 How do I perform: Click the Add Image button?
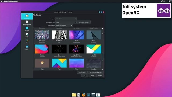pyautogui.click(x=82, y=72)
